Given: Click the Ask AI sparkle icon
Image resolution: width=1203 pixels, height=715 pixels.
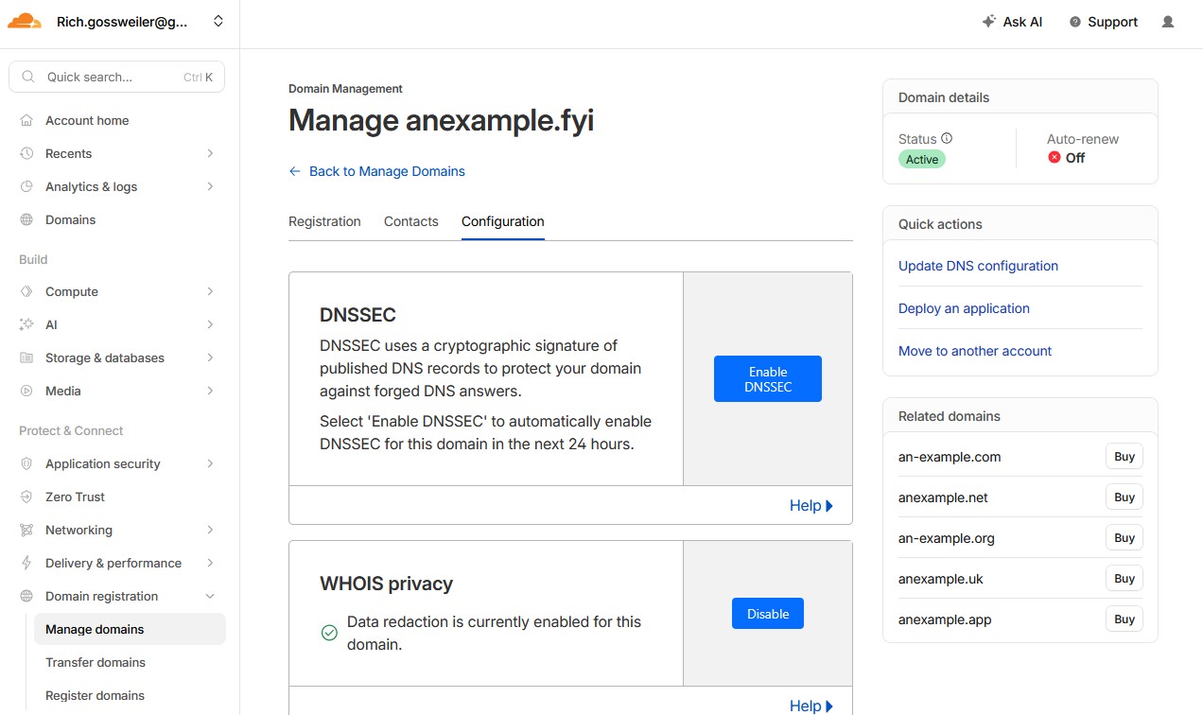Looking at the screenshot, I should click(x=989, y=22).
